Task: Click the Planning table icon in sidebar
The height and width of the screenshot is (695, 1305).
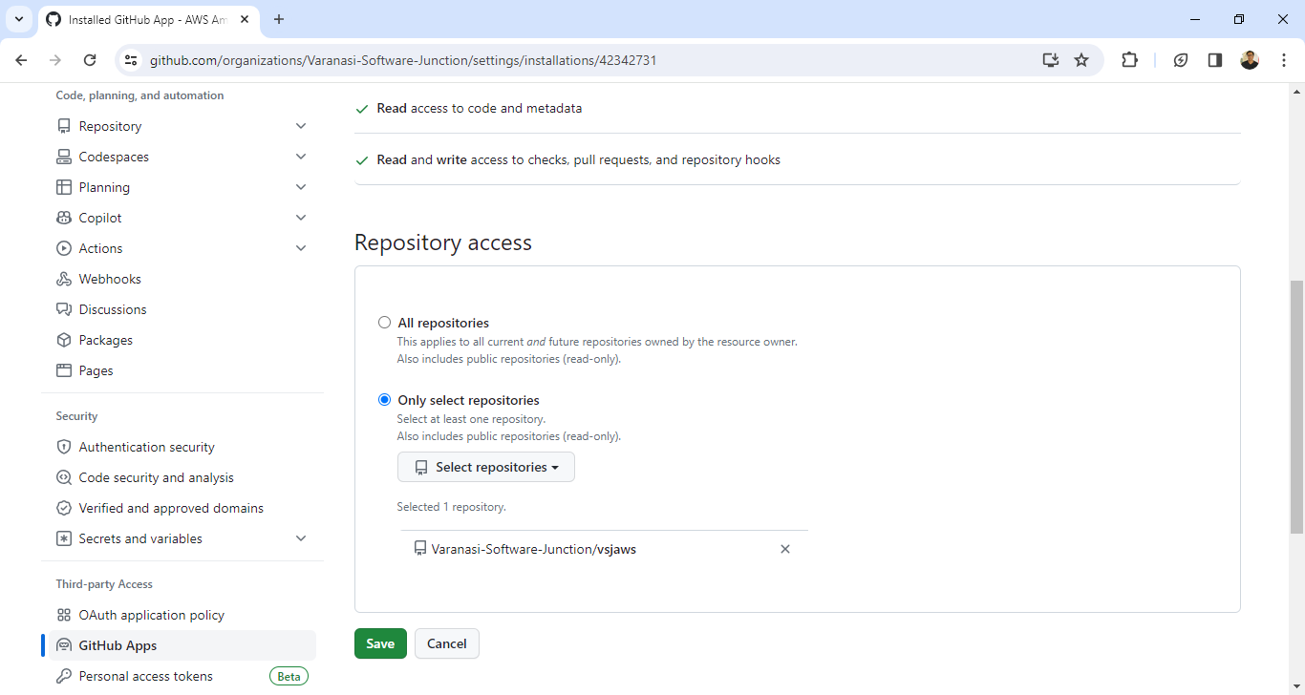Action: point(64,187)
